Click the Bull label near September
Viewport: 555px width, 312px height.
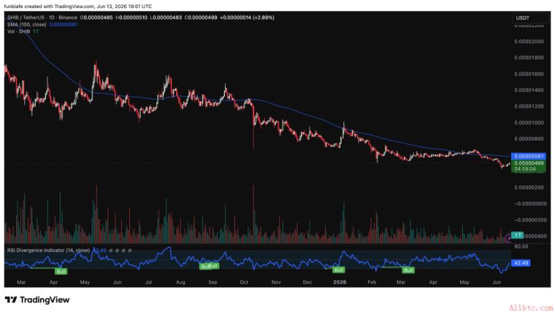point(213,266)
